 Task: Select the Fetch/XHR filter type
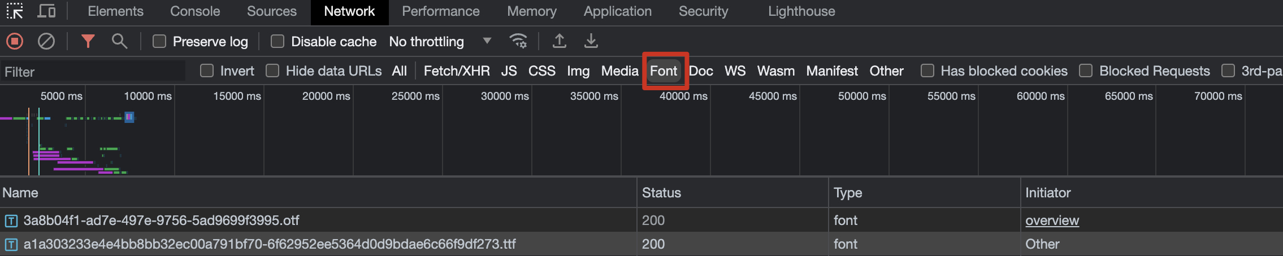[457, 71]
